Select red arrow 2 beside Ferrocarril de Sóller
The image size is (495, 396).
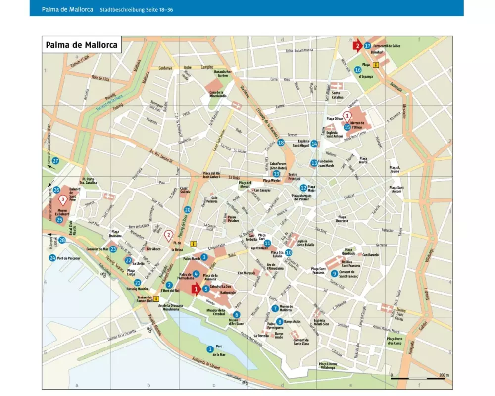357,46
